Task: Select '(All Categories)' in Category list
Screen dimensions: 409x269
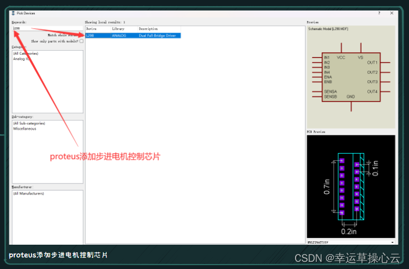Action: point(26,54)
